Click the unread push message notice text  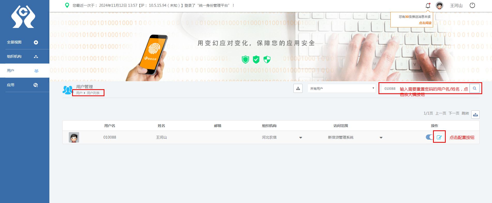pyautogui.click(x=415, y=17)
